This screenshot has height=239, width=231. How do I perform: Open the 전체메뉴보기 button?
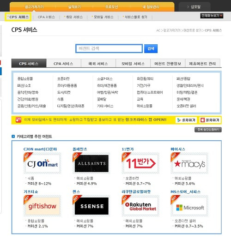212,16
